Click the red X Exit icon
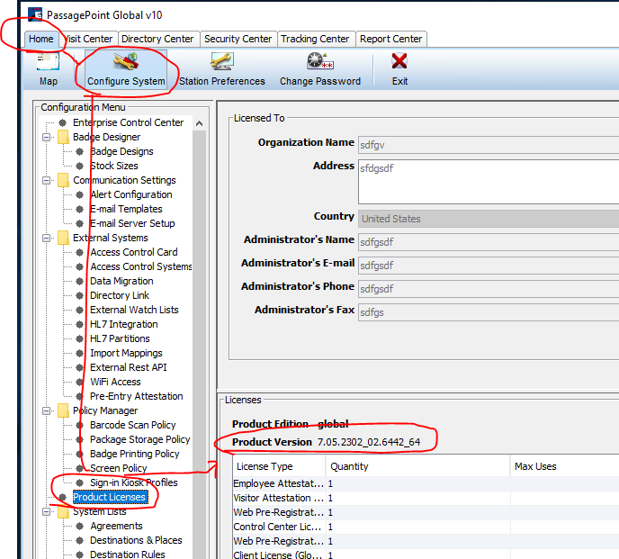The height and width of the screenshot is (559, 619). click(x=399, y=61)
